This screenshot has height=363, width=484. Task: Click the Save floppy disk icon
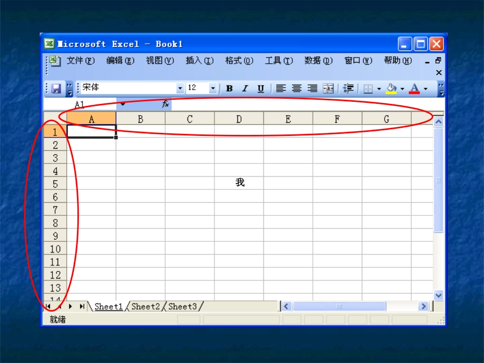[56, 89]
